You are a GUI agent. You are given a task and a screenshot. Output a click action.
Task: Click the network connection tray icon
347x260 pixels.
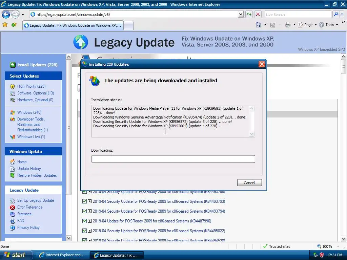pos(315,255)
